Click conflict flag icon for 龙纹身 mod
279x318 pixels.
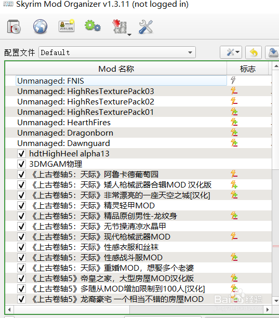coord(234,216)
